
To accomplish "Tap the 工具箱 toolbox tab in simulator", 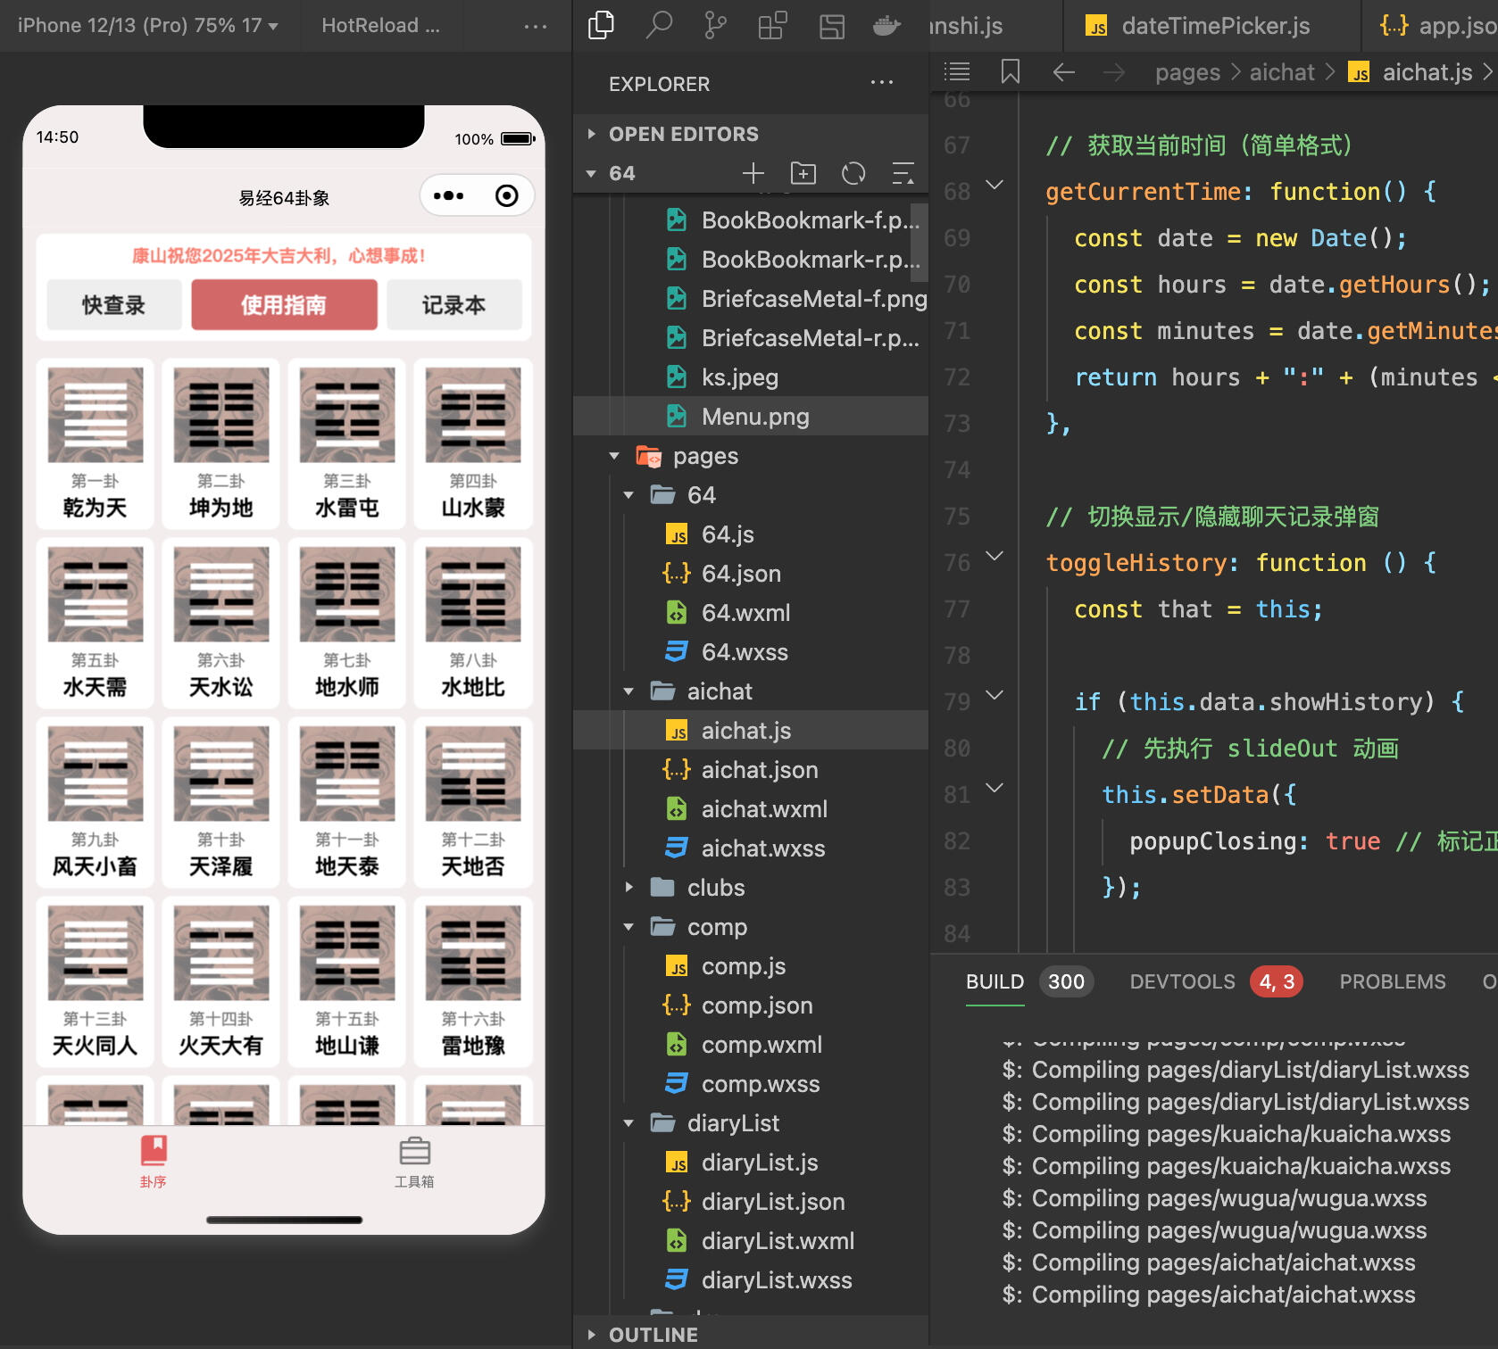I will 414,1162.
